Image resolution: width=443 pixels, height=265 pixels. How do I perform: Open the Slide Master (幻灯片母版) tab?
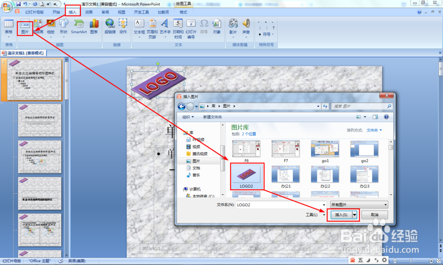pyautogui.click(x=35, y=12)
